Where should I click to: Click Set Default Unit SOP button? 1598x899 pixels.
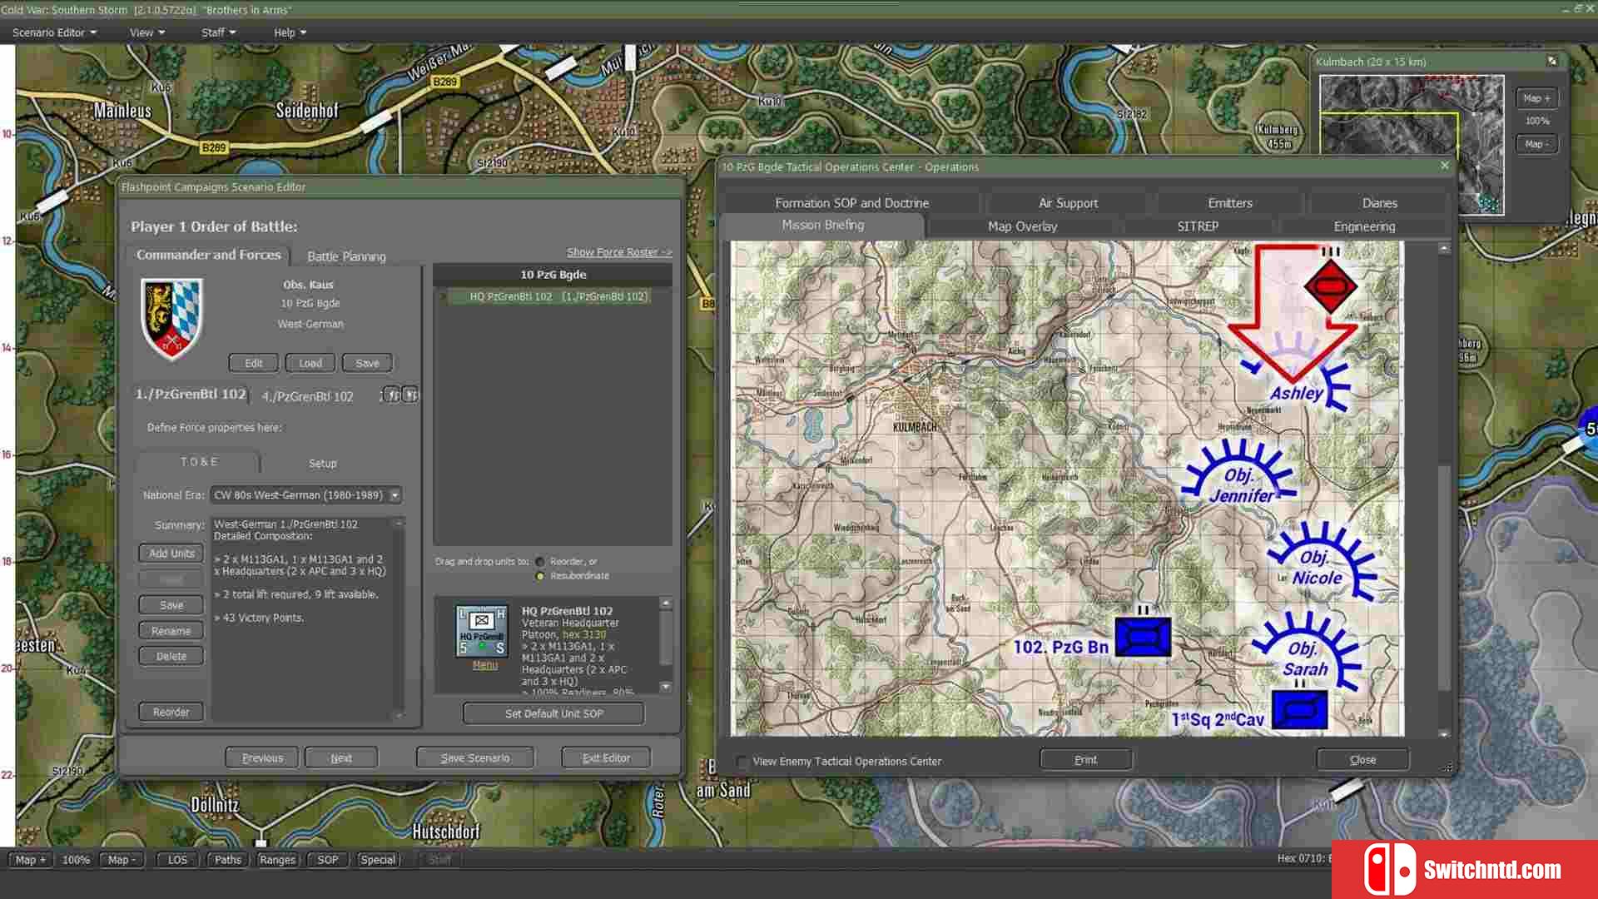[553, 713]
